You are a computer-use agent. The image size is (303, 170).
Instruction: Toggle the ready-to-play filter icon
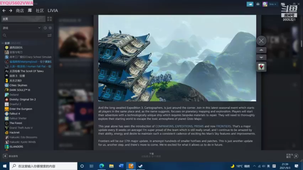[50, 28]
